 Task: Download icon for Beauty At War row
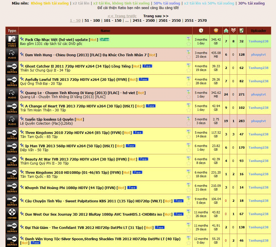pyautogui.click(x=189, y=158)
